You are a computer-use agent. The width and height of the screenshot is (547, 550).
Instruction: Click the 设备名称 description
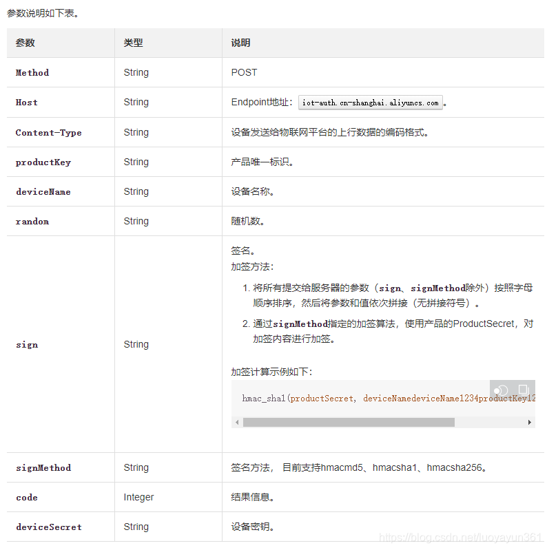coord(252,192)
